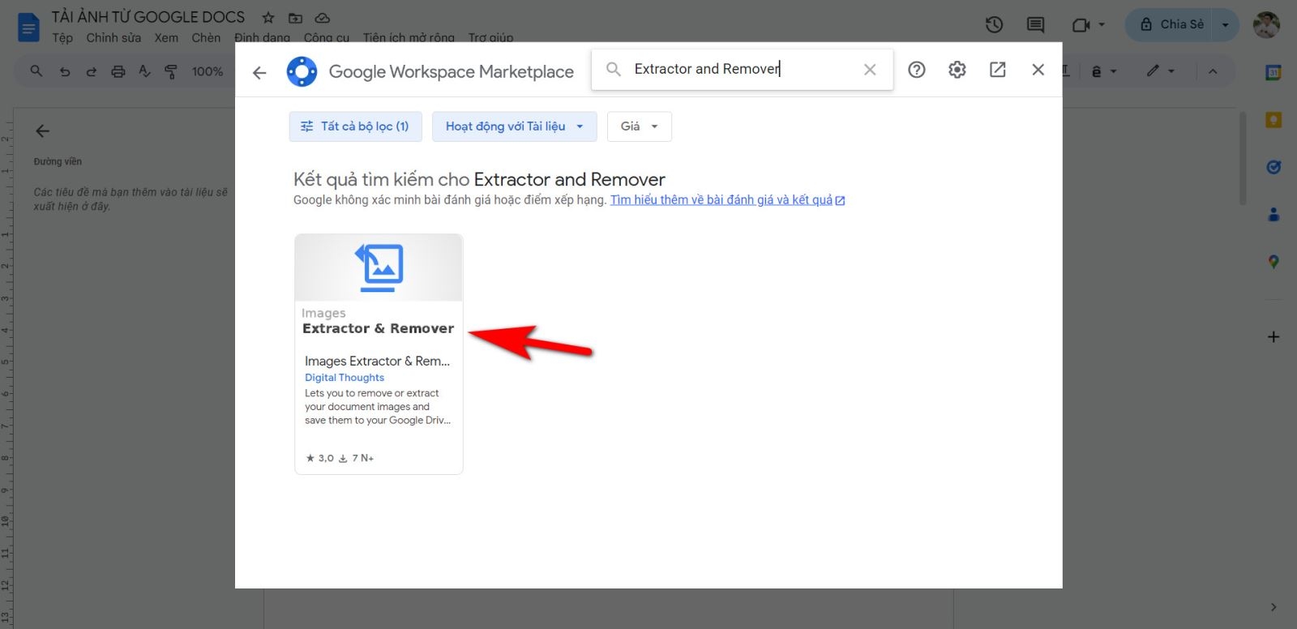The image size is (1297, 629).
Task: Open the Google Docs home icon
Action: click(28, 28)
